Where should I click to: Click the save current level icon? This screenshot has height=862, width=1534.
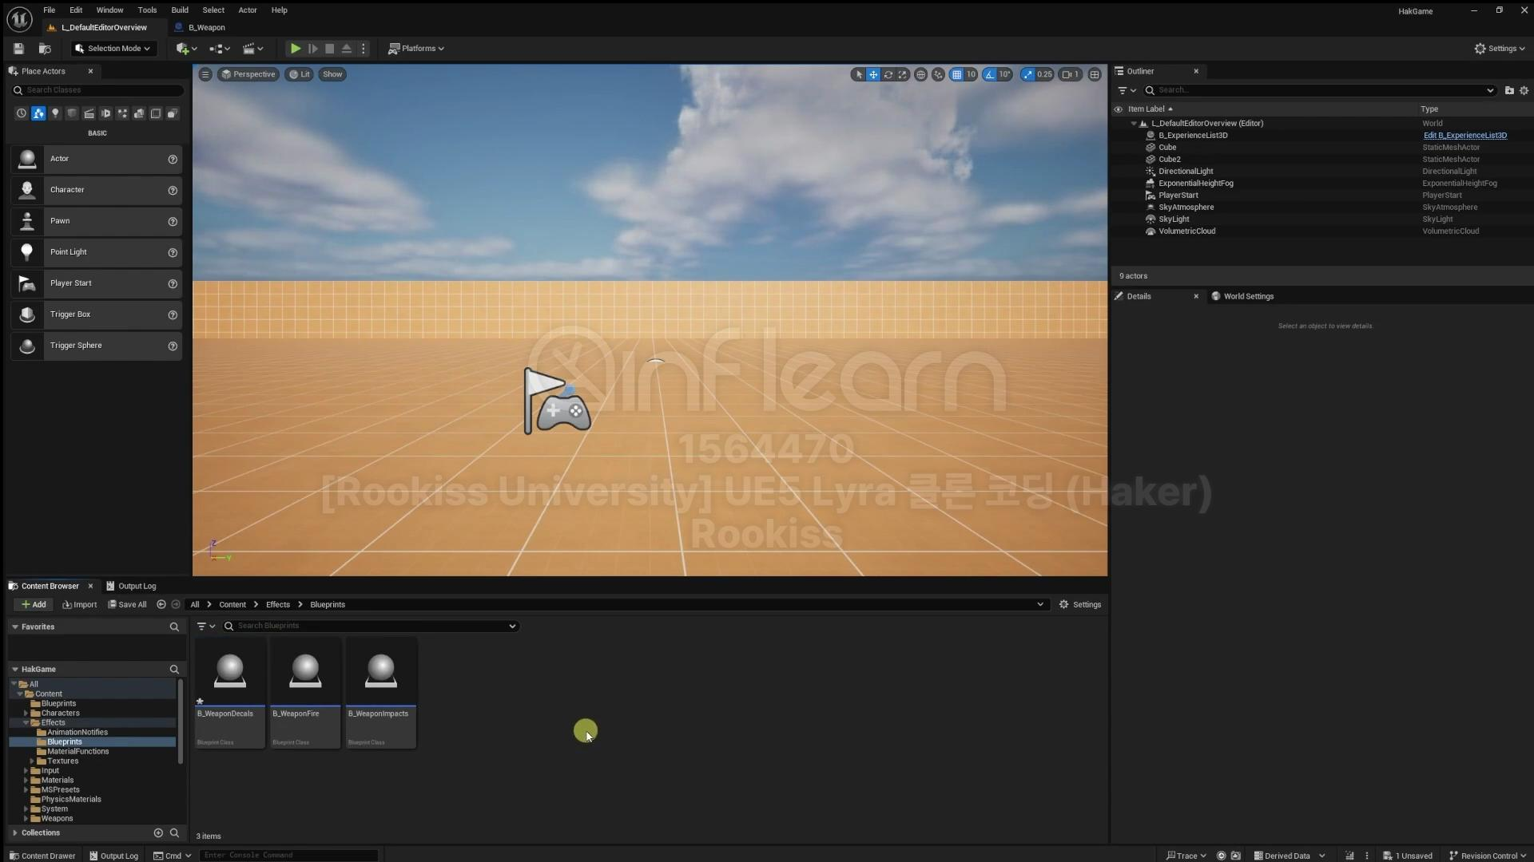(x=18, y=49)
